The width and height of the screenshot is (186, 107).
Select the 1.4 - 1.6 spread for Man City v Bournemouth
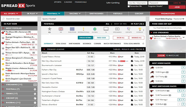(91, 61)
